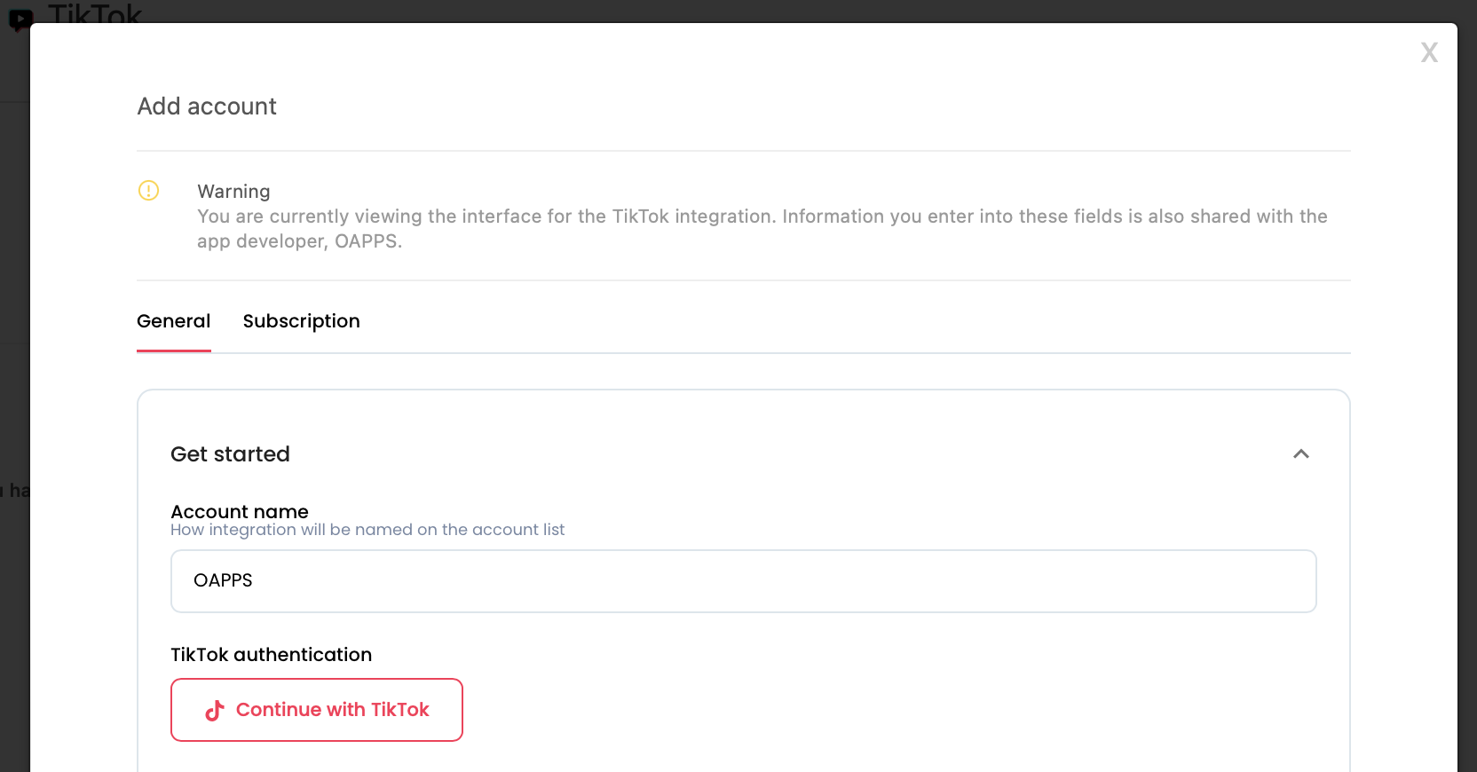
Task: Click the warning message about app developer OAPPS
Action: [762, 229]
